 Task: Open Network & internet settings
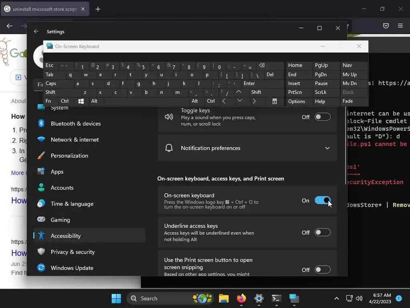click(89, 140)
